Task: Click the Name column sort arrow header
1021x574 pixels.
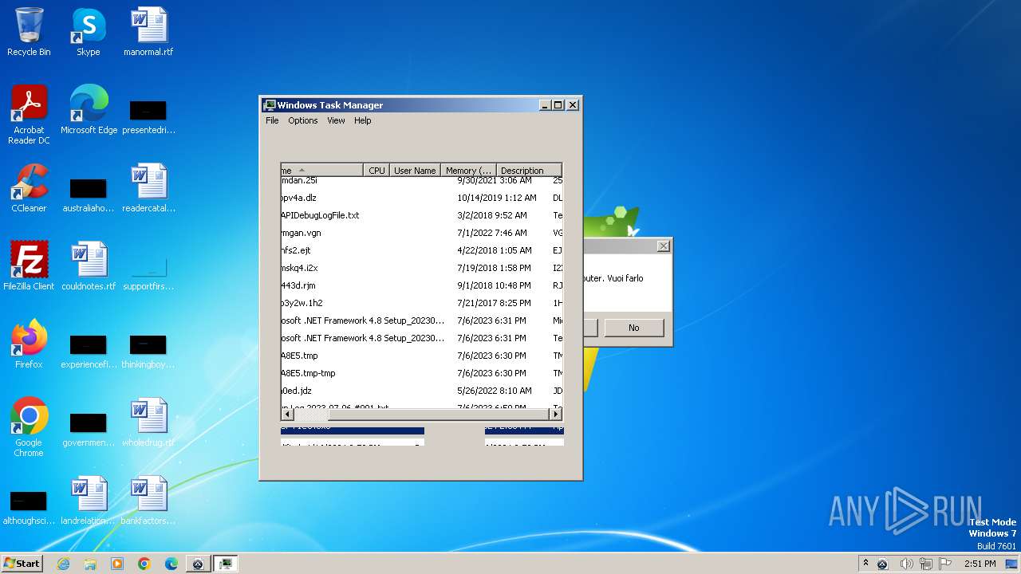Action: (321, 170)
